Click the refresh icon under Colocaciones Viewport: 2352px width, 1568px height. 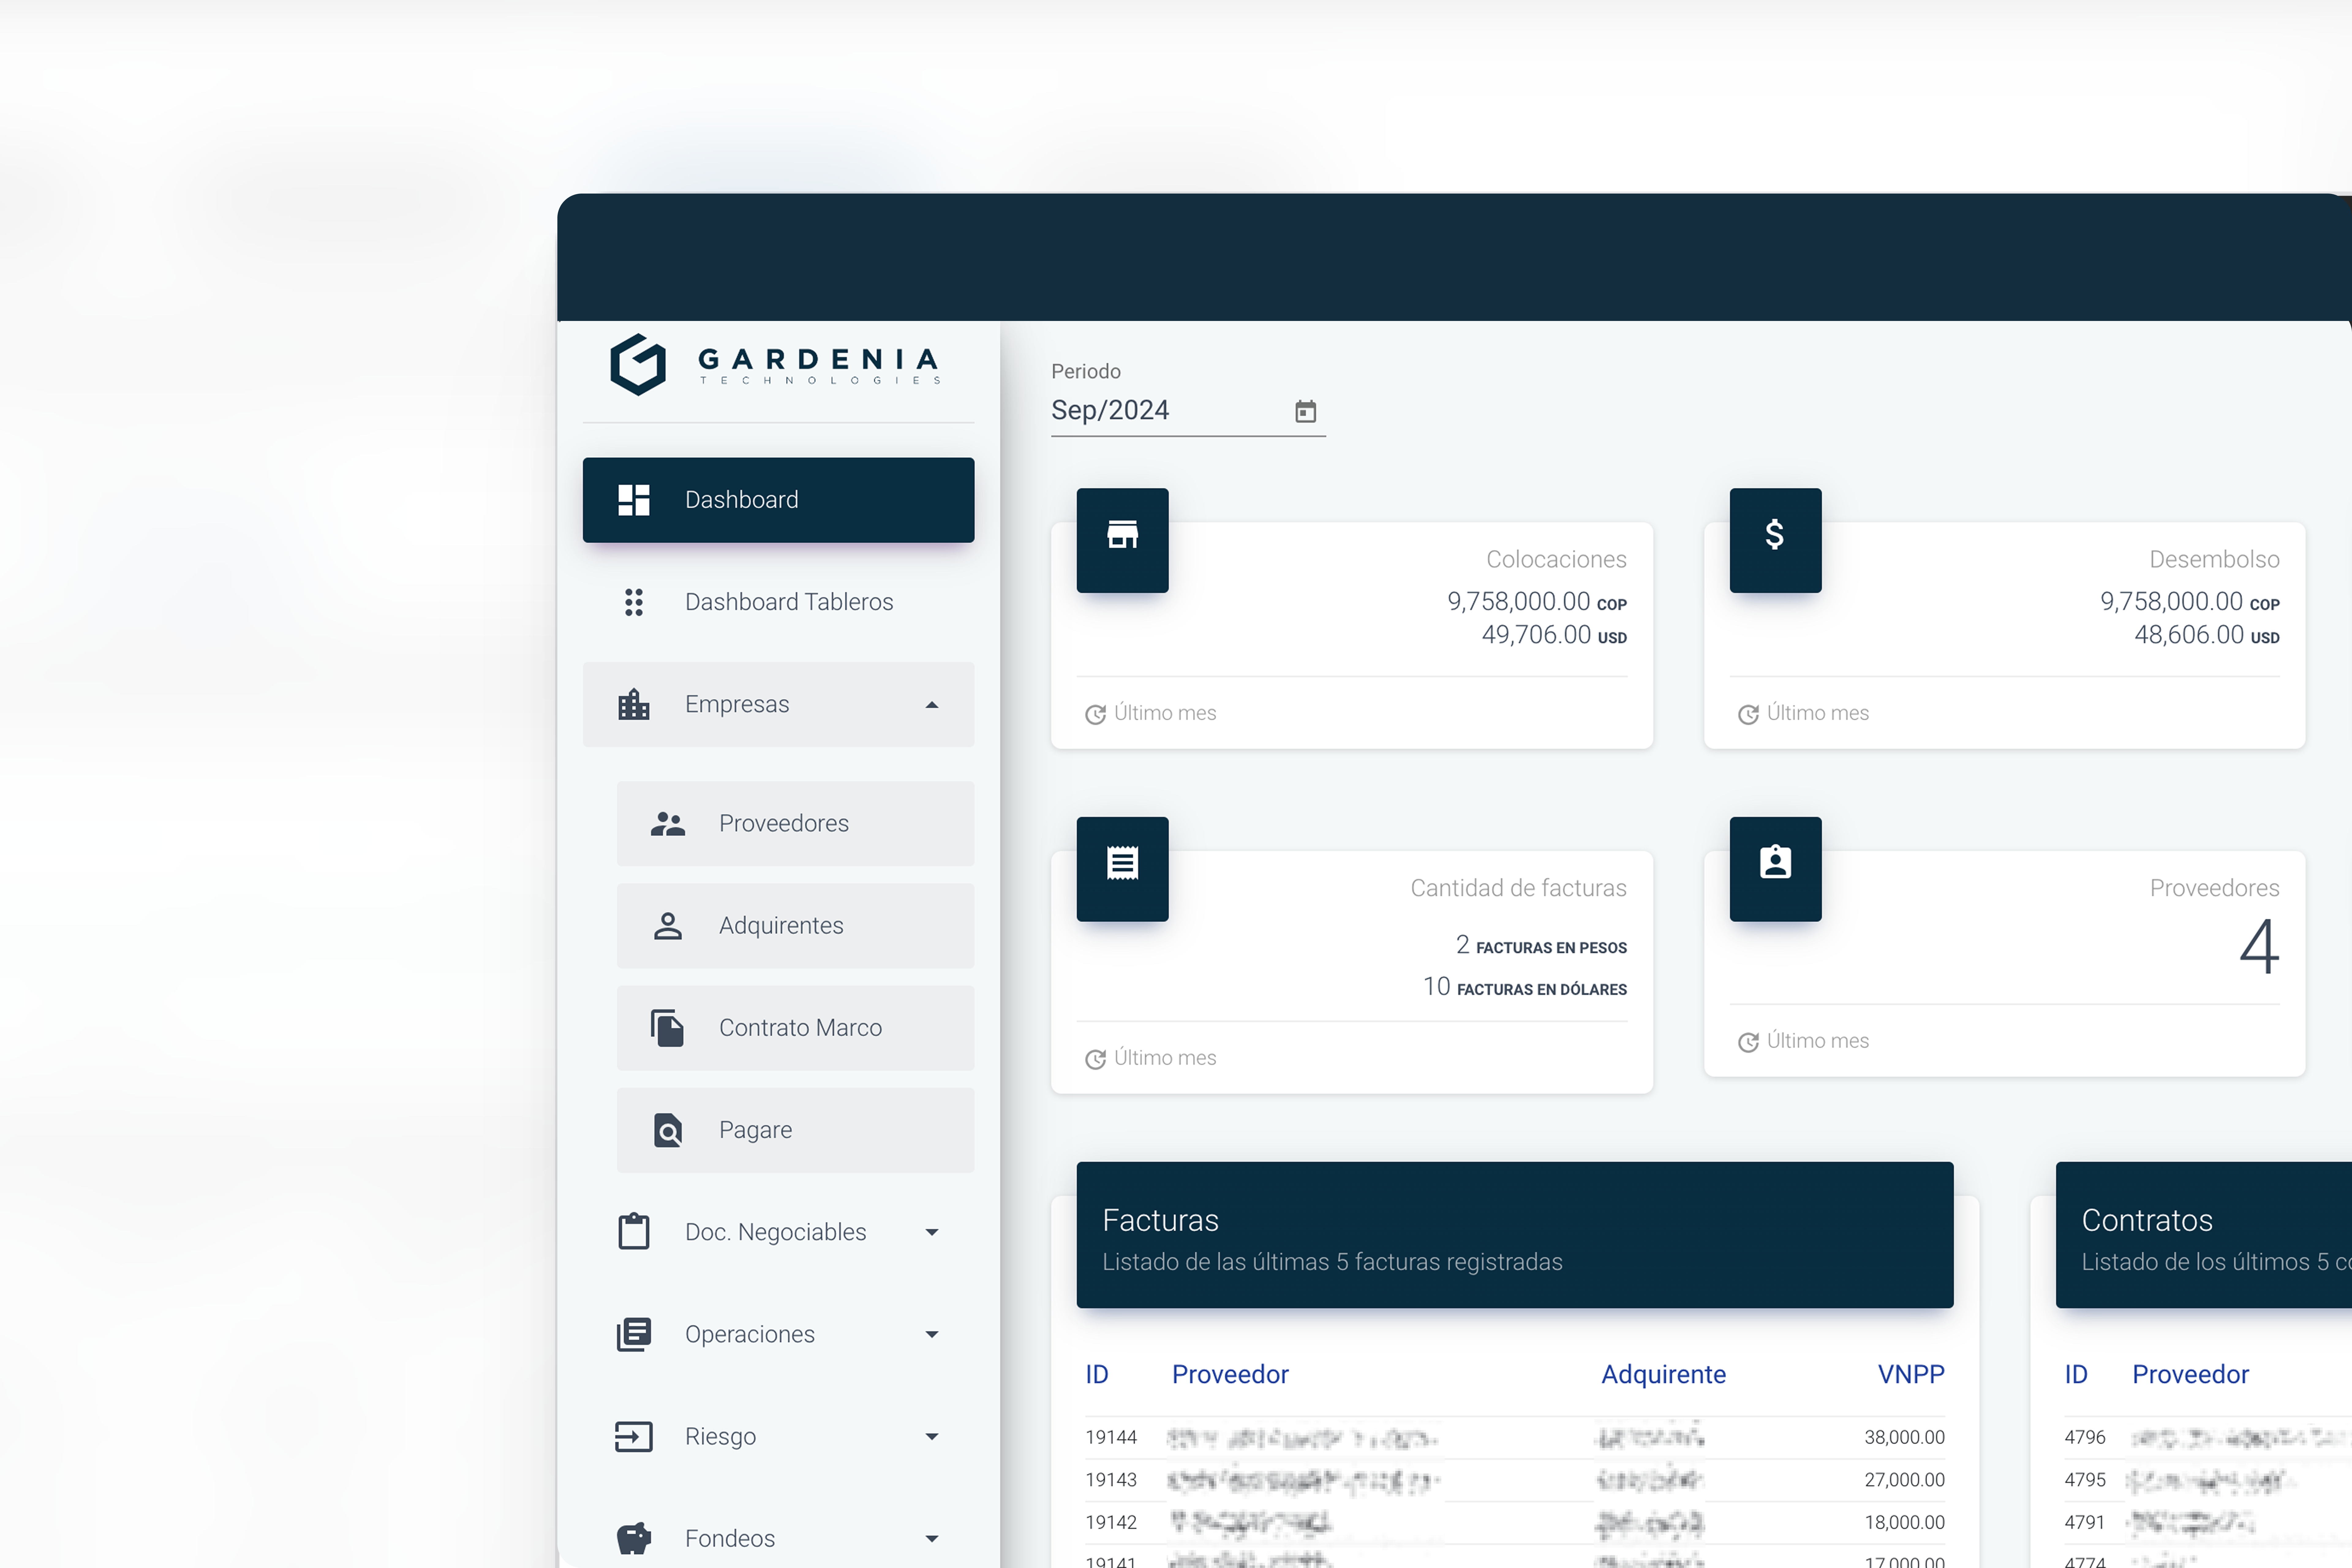(x=1095, y=714)
